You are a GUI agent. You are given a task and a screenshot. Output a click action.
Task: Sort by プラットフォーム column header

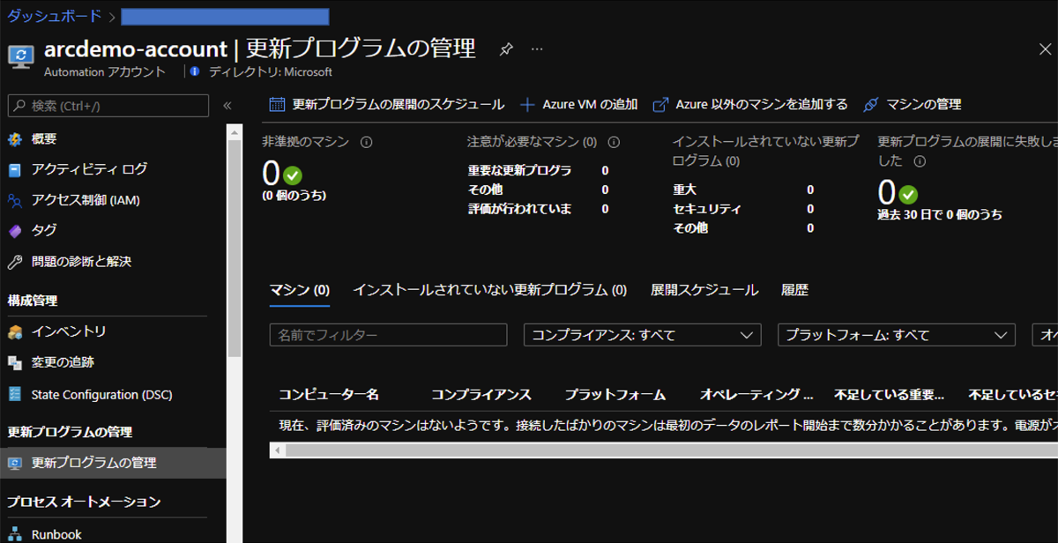pos(615,395)
